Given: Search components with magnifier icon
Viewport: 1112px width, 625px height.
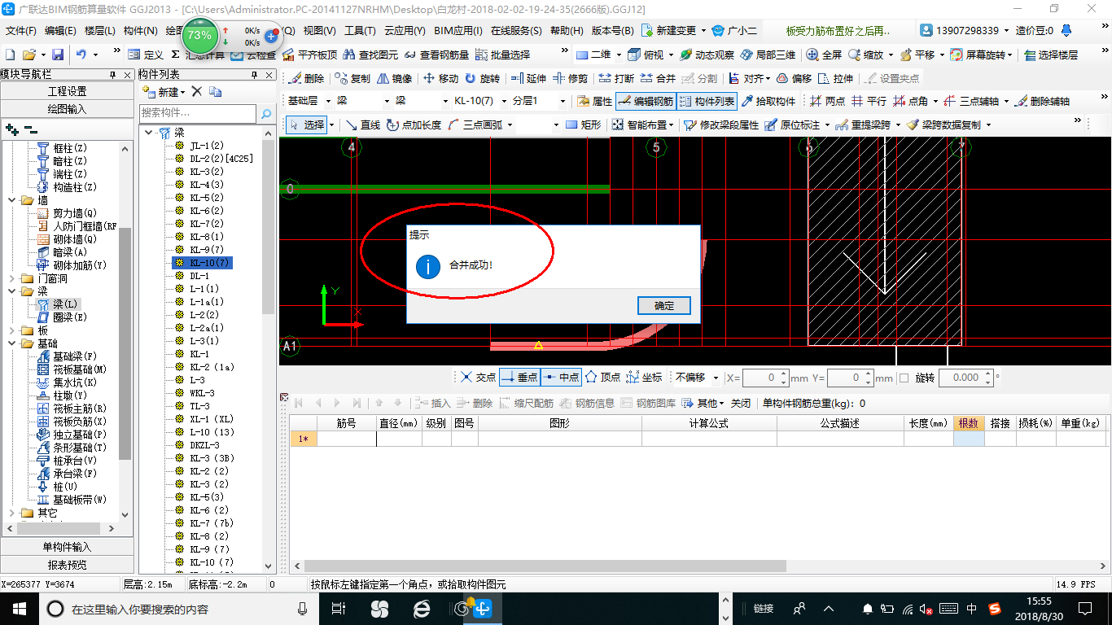Looking at the screenshot, I should [x=266, y=113].
